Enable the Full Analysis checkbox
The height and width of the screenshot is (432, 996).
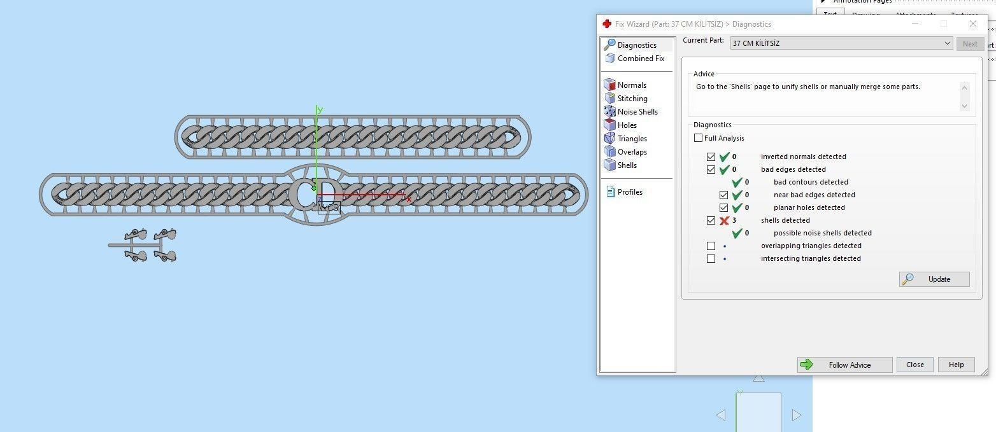[698, 138]
